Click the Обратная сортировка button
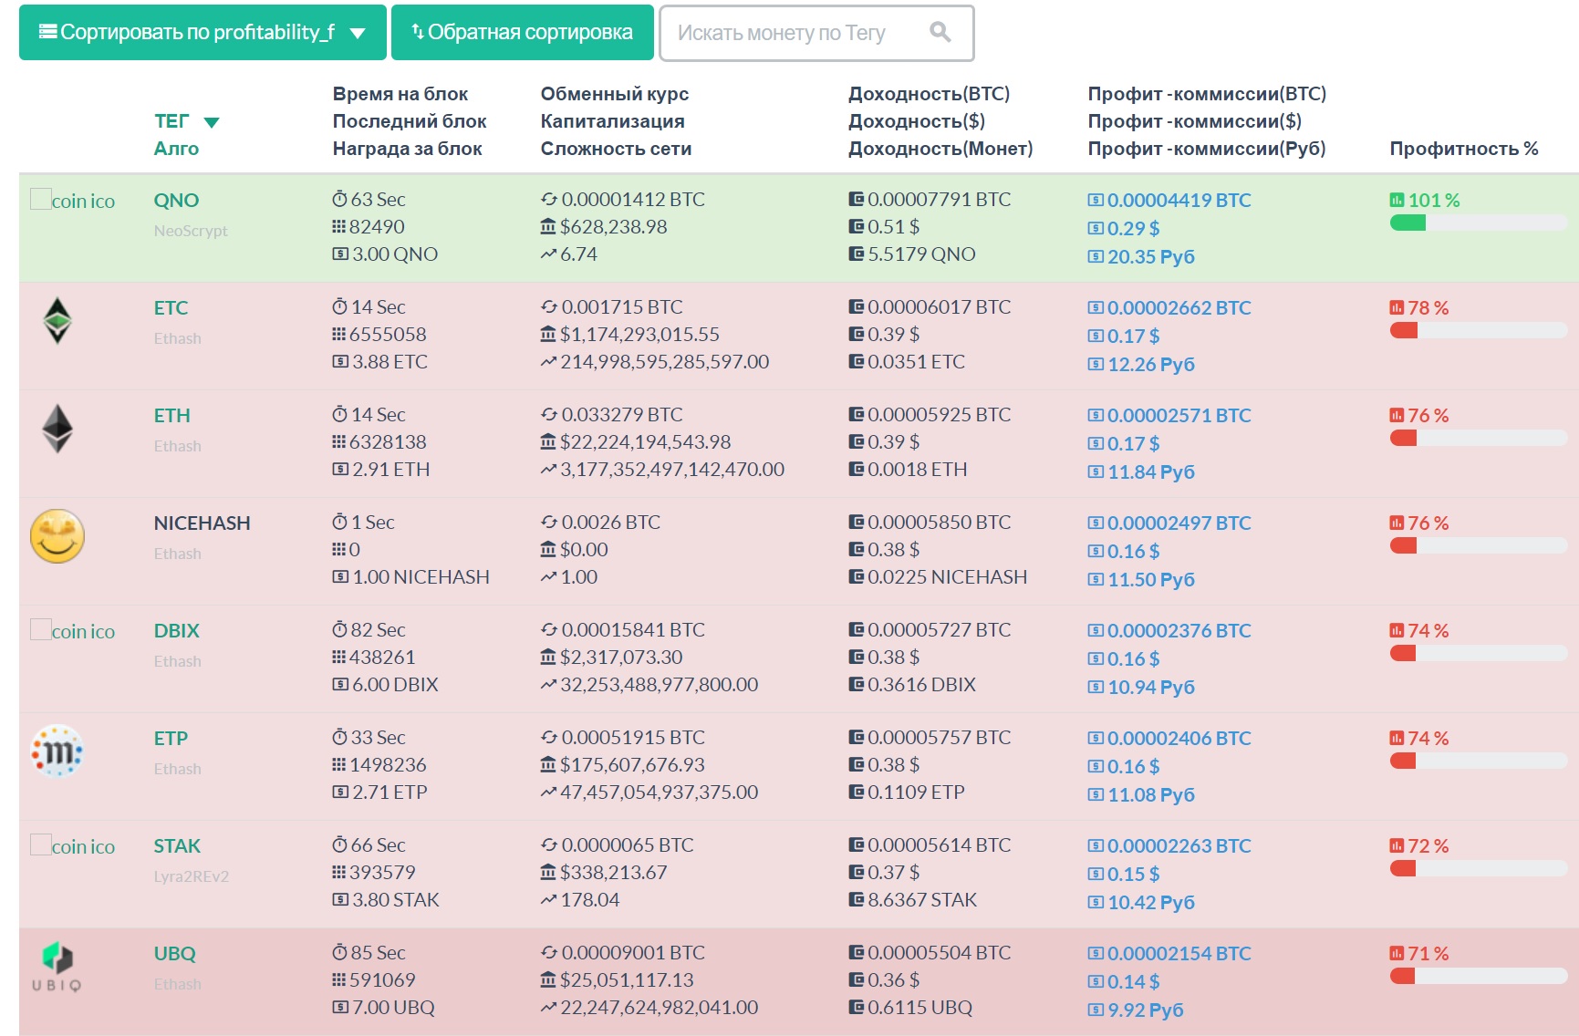Screen dimensions: 1579x1036 pos(522,33)
